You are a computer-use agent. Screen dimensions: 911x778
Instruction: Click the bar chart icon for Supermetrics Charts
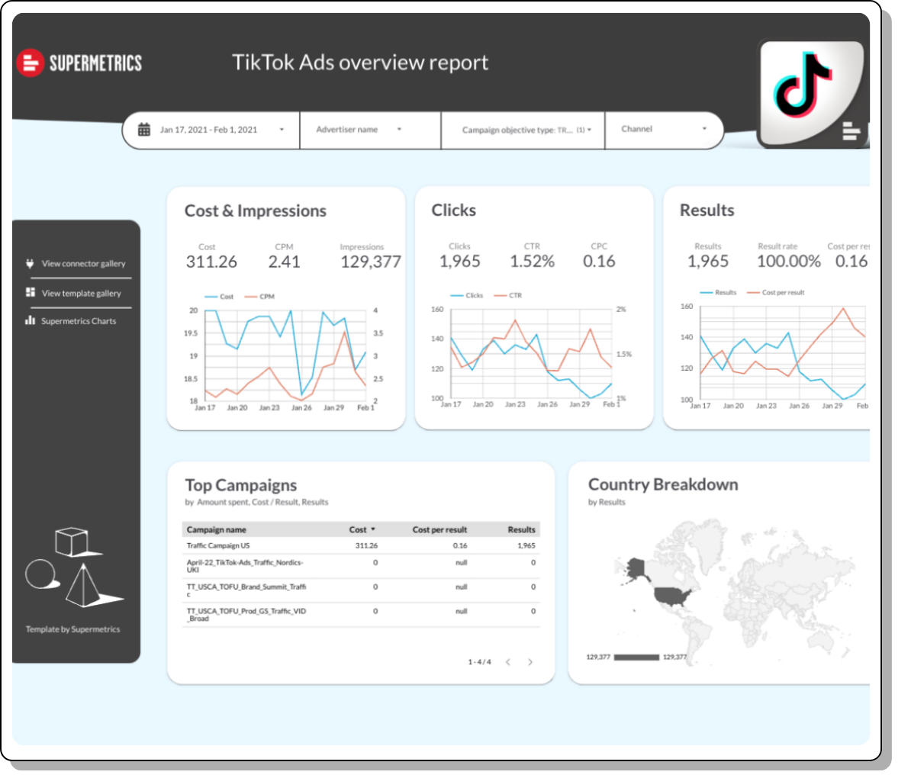(x=31, y=321)
